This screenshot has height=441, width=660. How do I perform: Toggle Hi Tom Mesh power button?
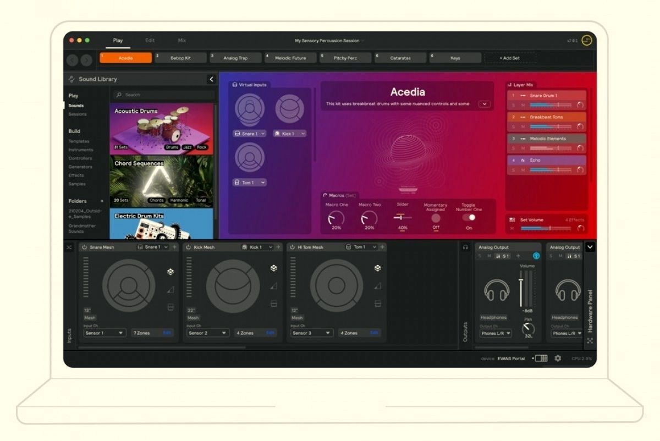(292, 247)
